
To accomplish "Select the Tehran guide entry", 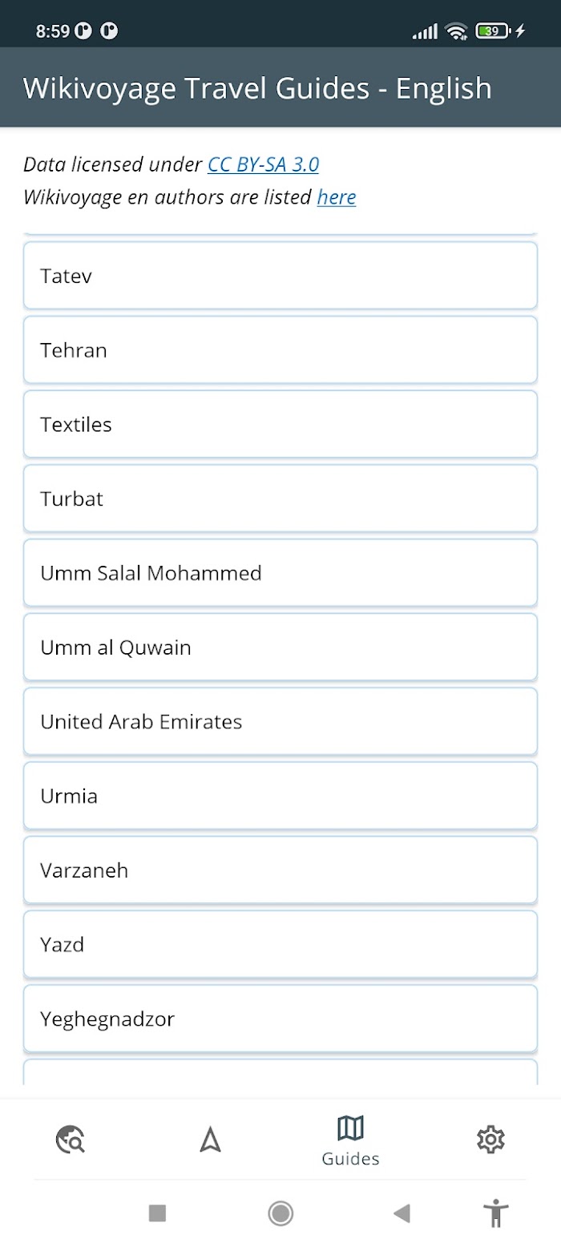I will click(x=280, y=350).
